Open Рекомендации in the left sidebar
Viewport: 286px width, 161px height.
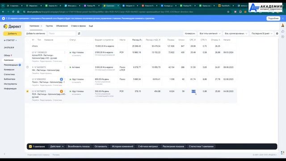(11, 65)
